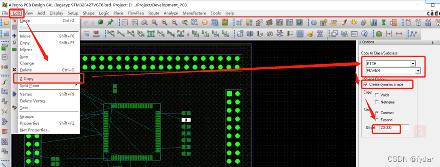Viewport: 440px width, 167px height.
Task: Open the Shape menu
Action: tap(89, 13)
